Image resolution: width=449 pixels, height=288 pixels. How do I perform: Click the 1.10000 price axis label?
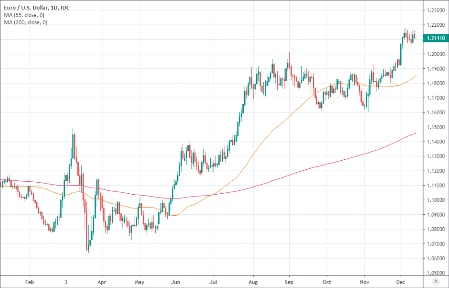click(x=436, y=200)
